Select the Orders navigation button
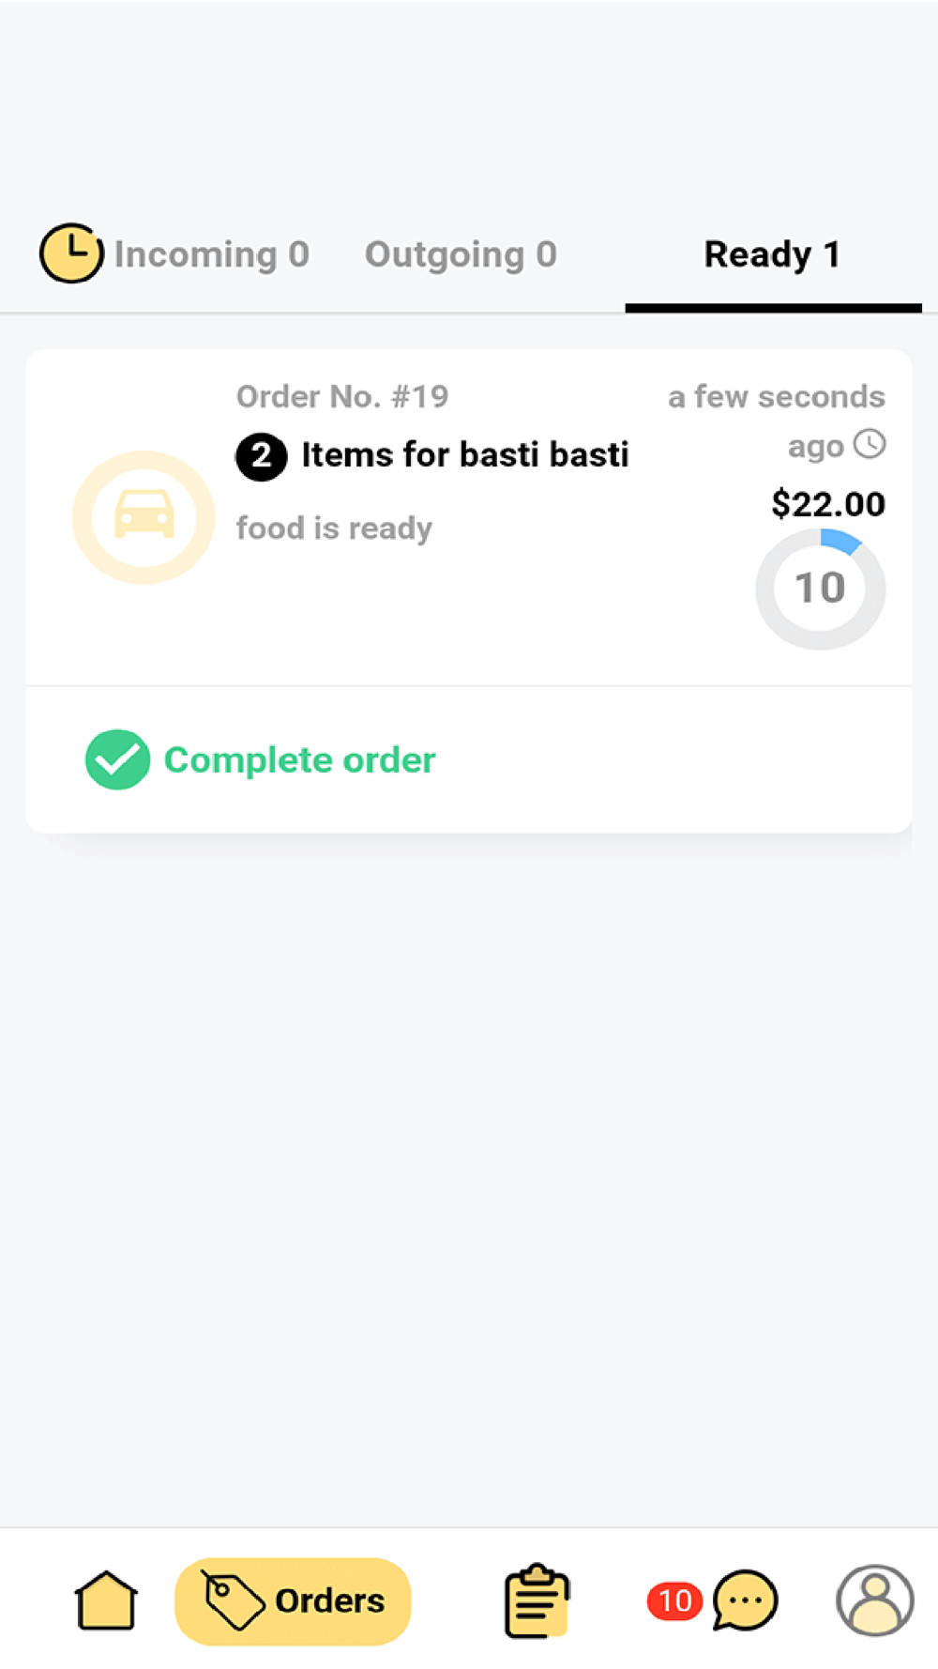 click(x=293, y=1601)
